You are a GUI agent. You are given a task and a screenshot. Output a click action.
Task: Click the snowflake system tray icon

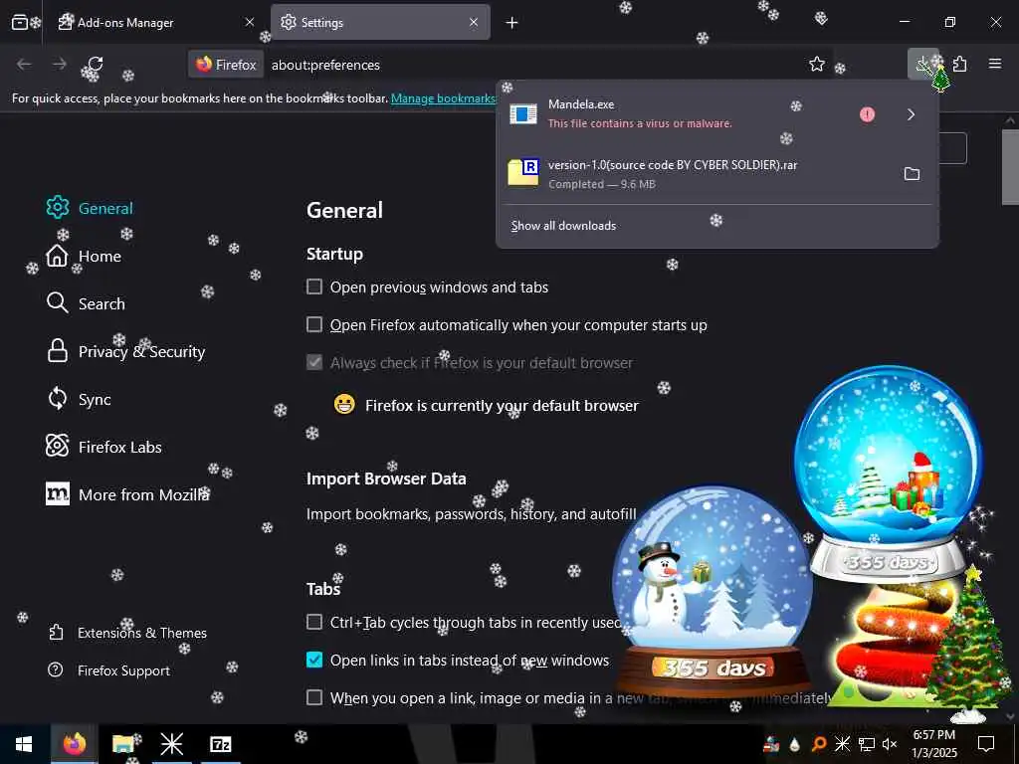842,744
